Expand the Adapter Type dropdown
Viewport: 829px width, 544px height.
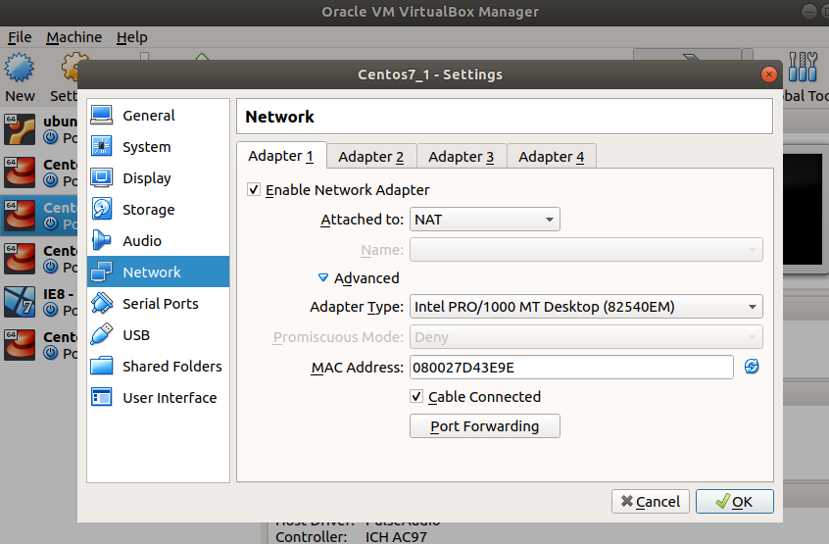(585, 307)
